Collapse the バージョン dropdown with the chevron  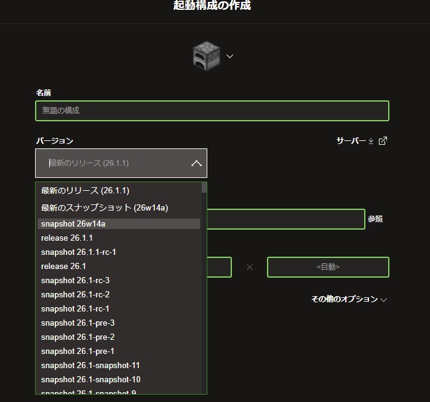coord(196,163)
